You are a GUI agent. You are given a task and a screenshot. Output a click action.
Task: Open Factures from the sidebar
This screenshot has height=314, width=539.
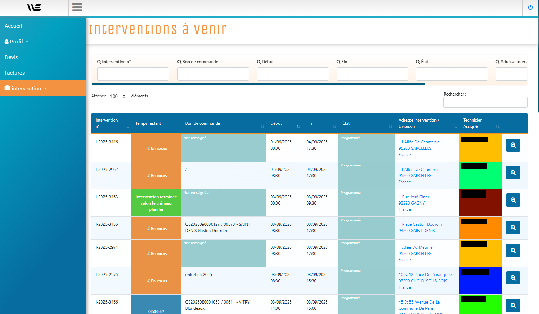pos(15,73)
